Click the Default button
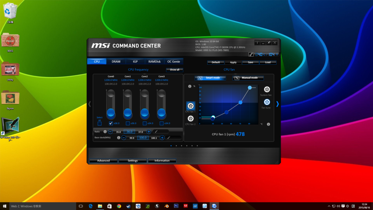 click(x=216, y=62)
